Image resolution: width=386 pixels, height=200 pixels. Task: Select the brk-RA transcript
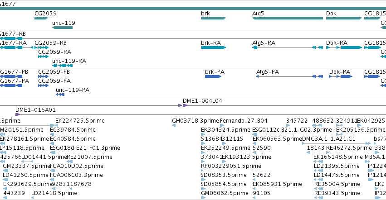pyautogui.click(x=214, y=48)
